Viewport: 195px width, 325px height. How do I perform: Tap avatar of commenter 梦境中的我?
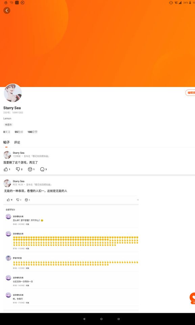(8, 258)
